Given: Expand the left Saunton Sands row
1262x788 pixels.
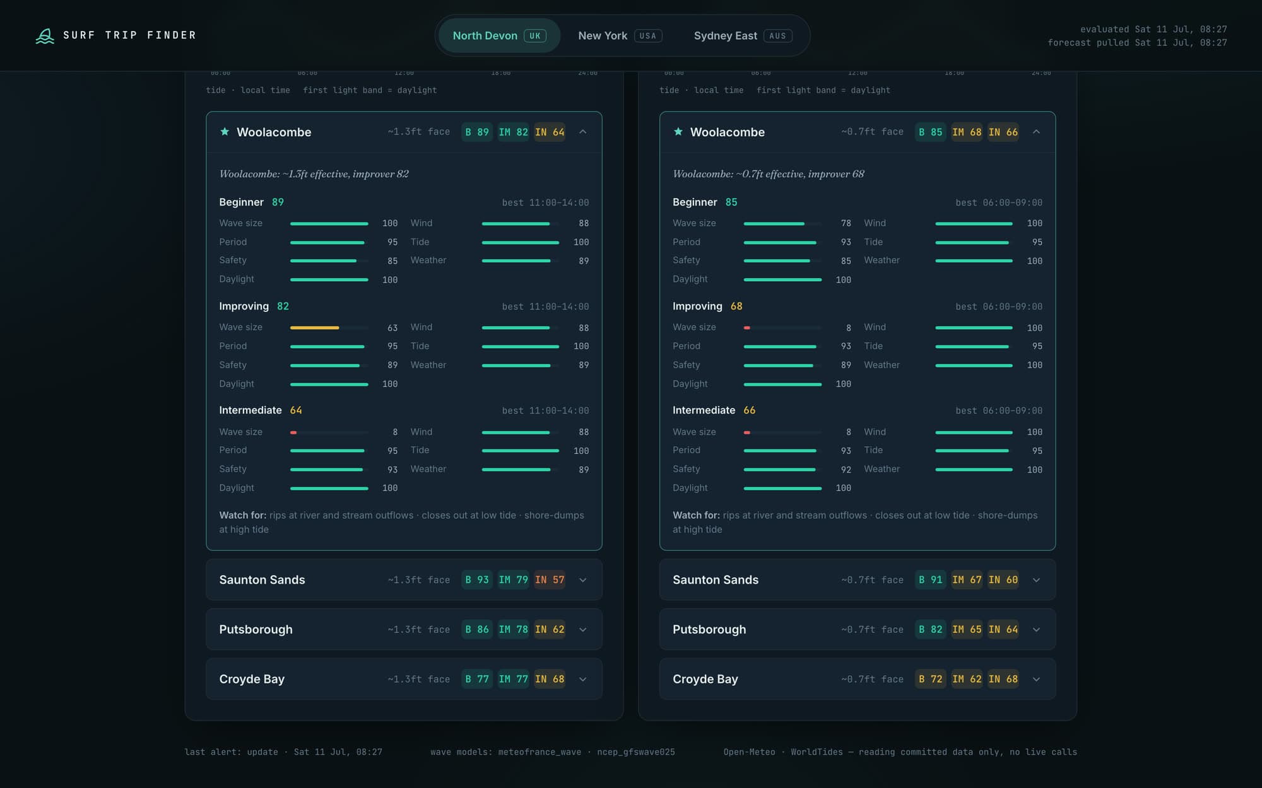Looking at the screenshot, I should [404, 579].
